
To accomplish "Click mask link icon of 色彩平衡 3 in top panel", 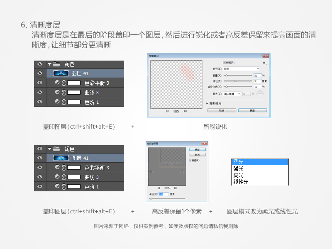I will click(x=64, y=83).
